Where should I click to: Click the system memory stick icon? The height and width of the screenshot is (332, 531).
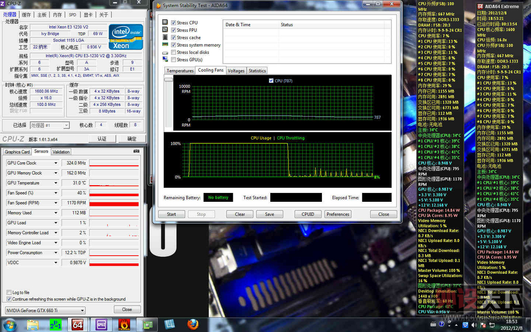tap(165, 45)
